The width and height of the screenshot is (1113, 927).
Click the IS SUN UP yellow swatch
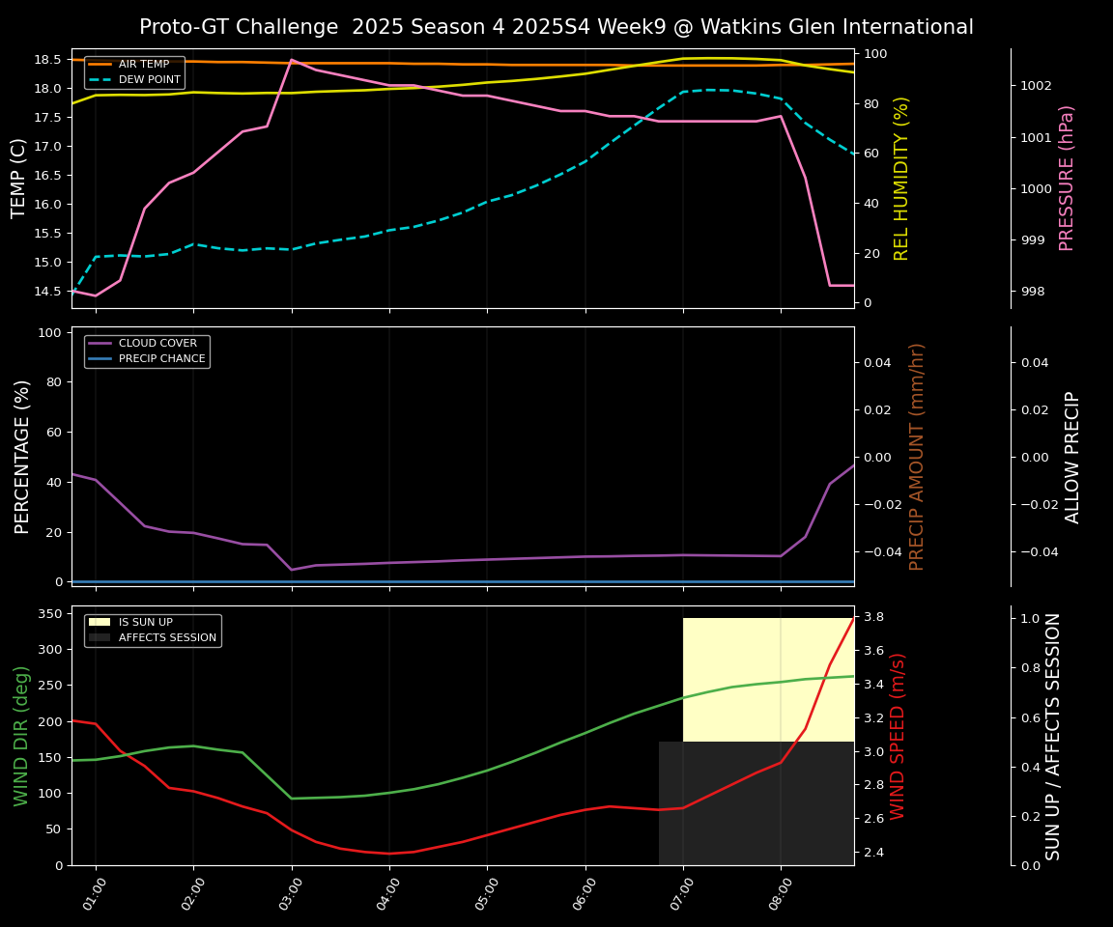100,623
